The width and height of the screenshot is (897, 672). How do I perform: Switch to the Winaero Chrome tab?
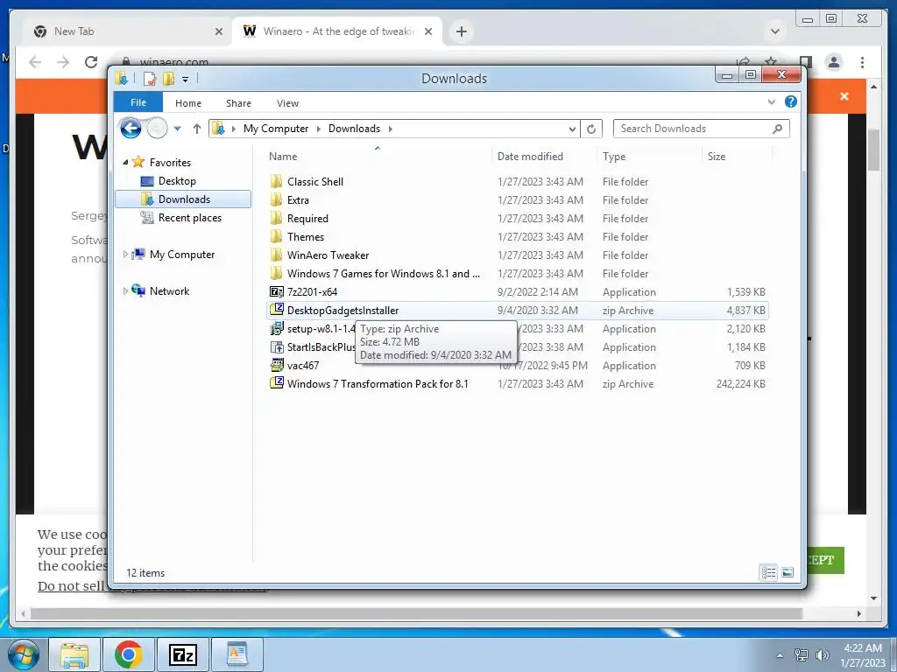point(337,31)
